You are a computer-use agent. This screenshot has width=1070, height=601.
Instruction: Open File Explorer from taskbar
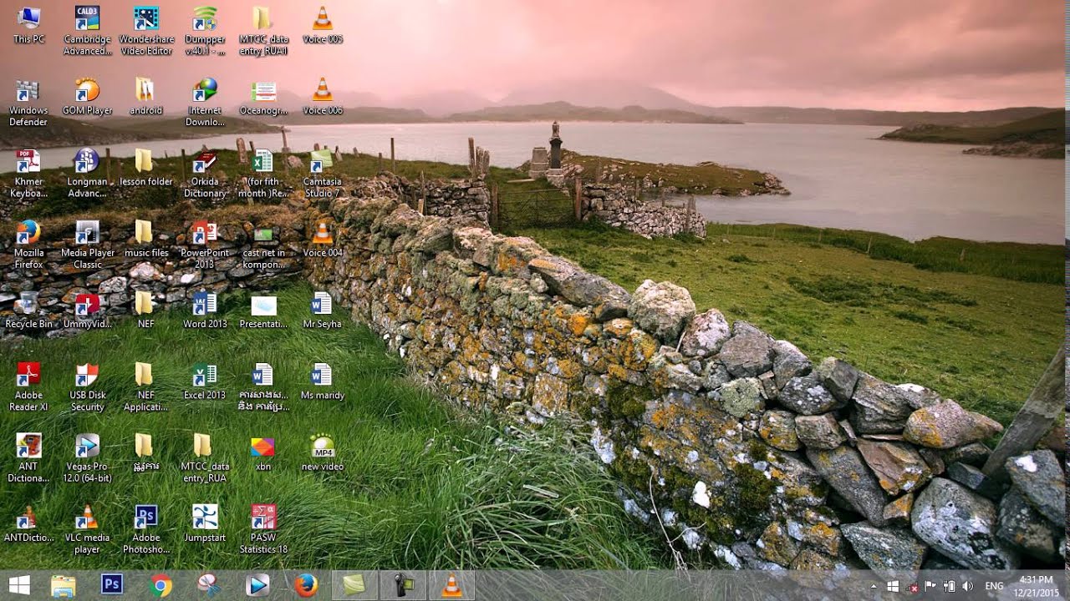point(64,585)
